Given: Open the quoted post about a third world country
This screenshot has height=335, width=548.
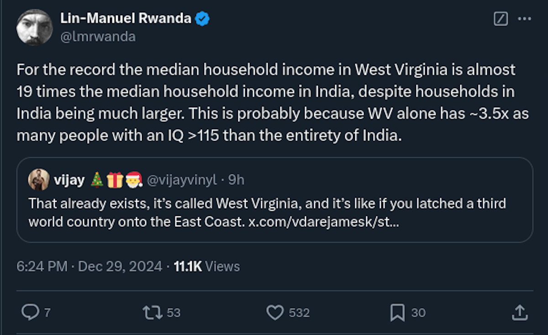Looking at the screenshot, I should (x=274, y=210).
